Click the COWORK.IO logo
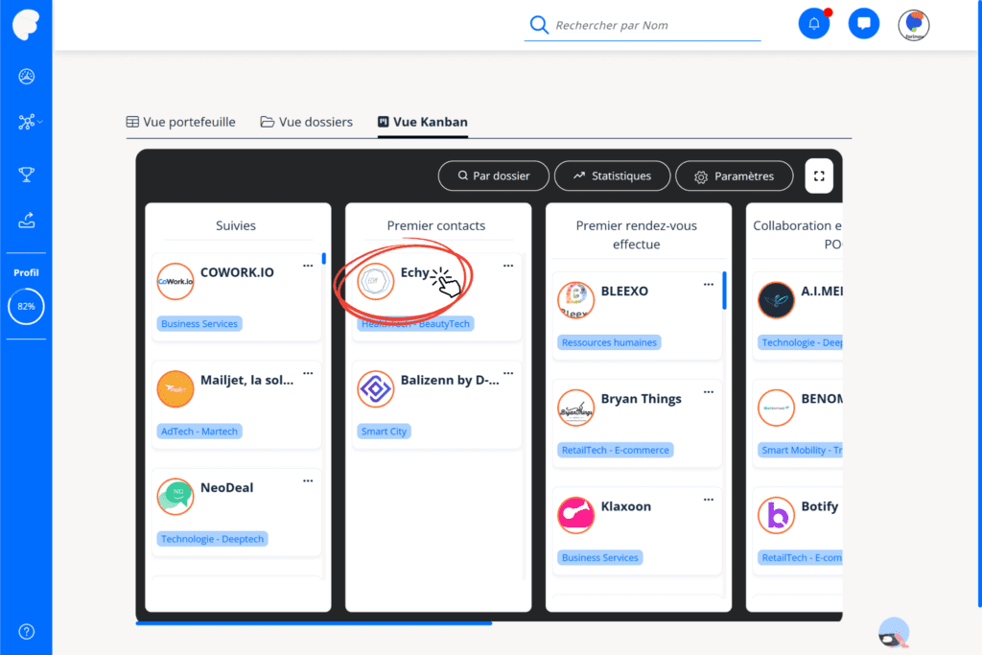 point(175,281)
